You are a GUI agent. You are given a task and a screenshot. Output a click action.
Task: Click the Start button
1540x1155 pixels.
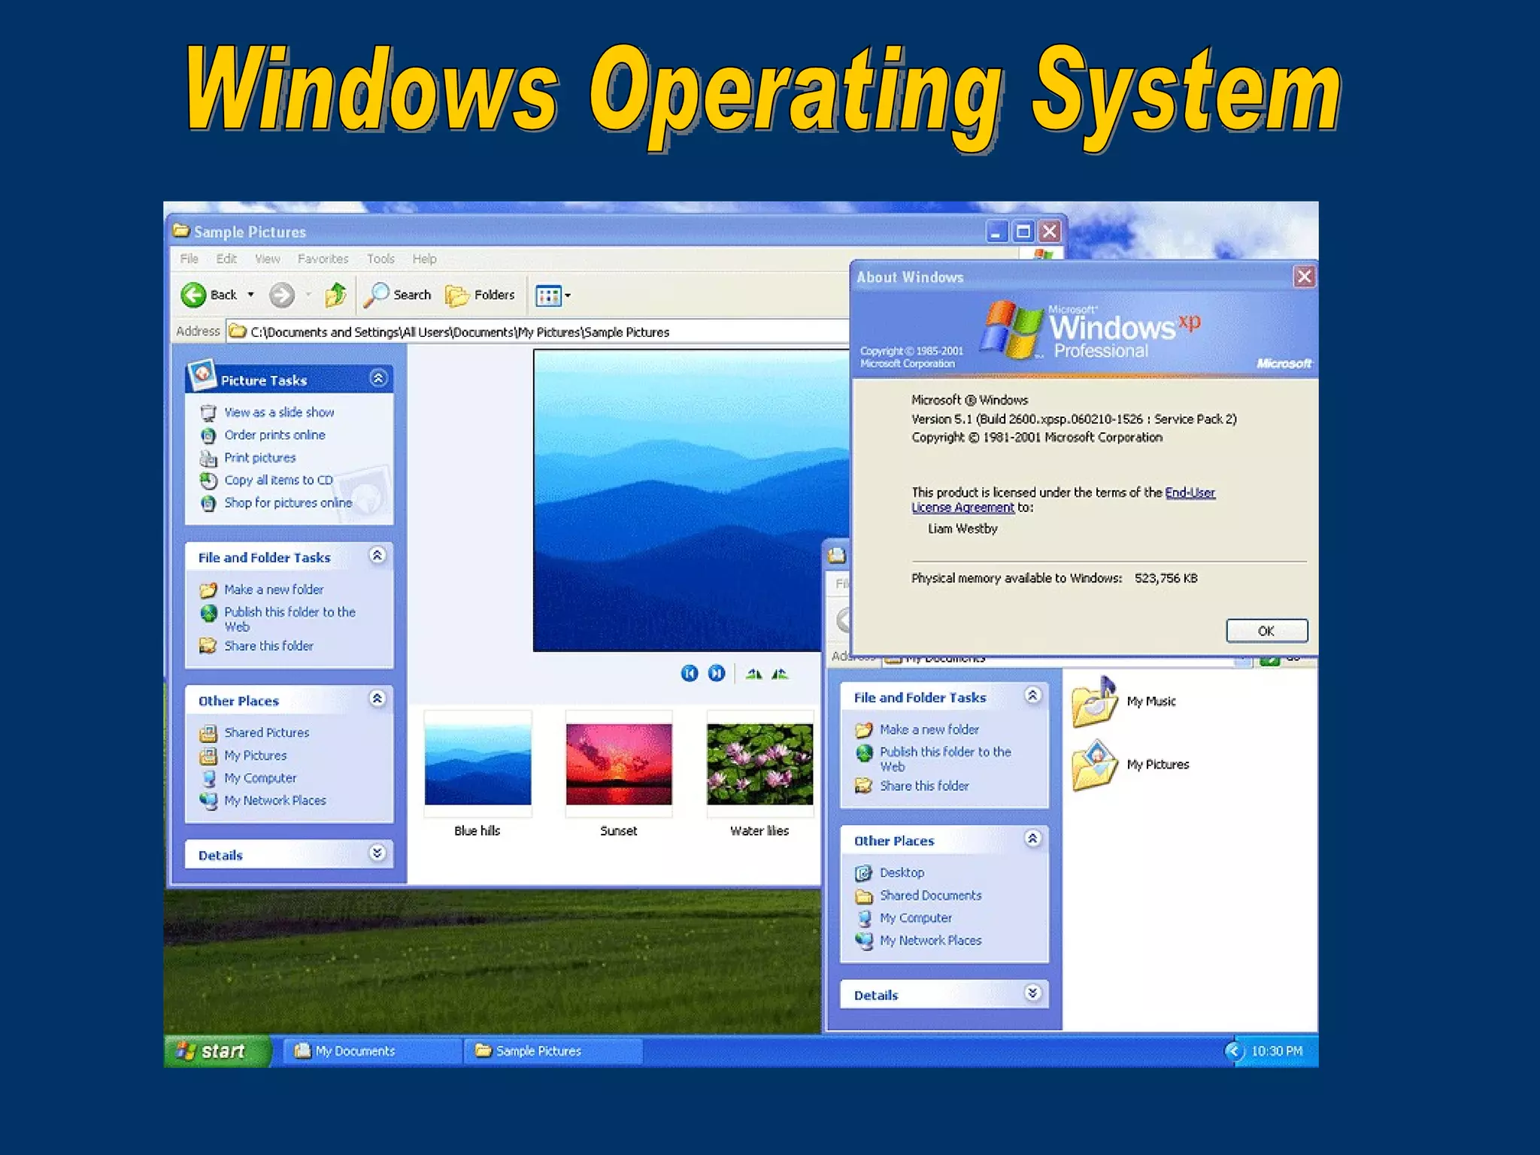coord(217,1050)
